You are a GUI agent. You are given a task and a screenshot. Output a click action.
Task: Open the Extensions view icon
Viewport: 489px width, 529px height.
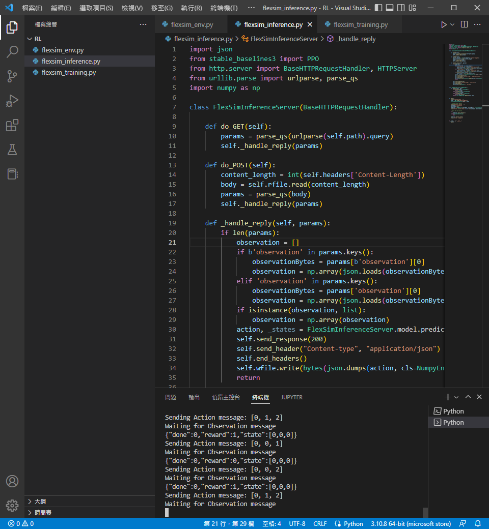pyautogui.click(x=12, y=125)
